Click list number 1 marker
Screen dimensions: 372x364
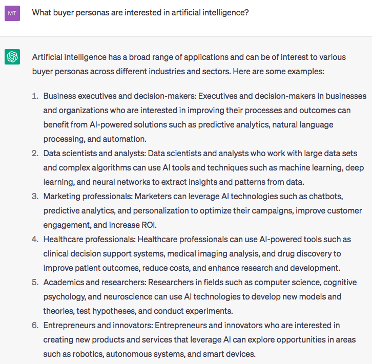coord(35,96)
